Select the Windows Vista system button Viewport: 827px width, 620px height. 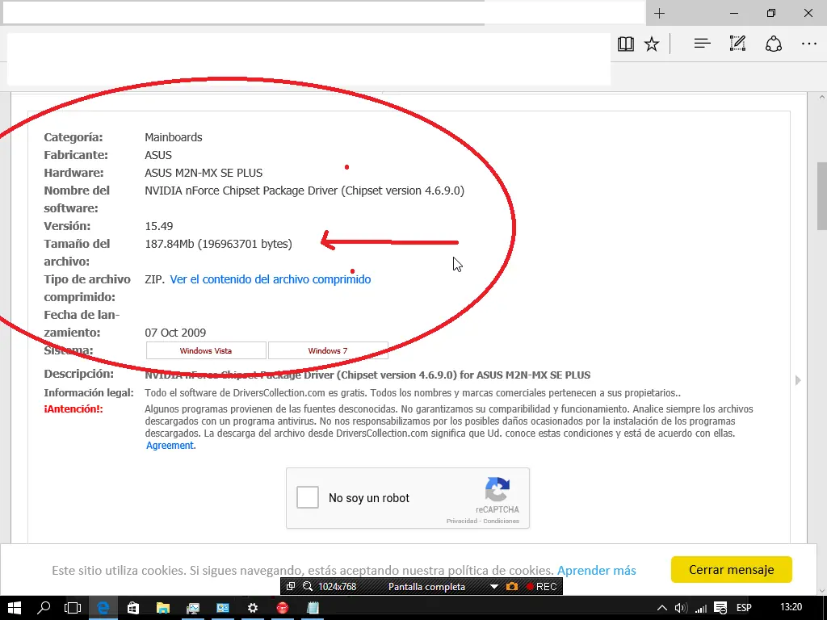pyautogui.click(x=206, y=350)
